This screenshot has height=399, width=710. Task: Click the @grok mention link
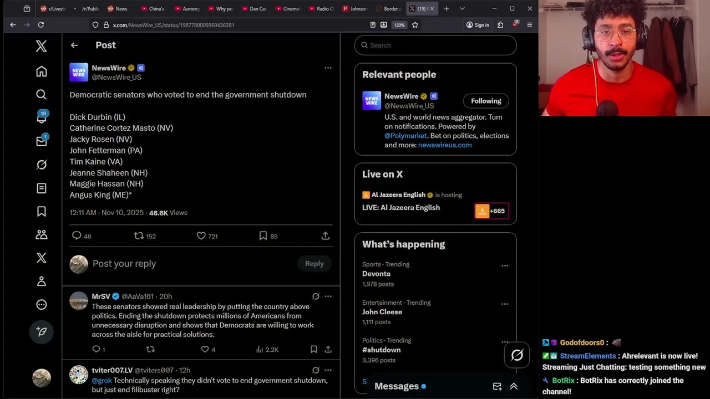(102, 381)
